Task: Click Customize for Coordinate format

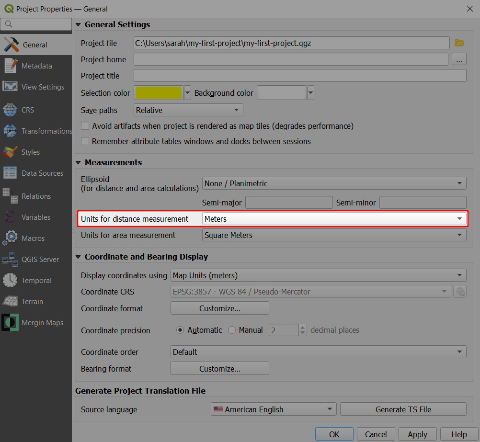Action: (x=220, y=308)
